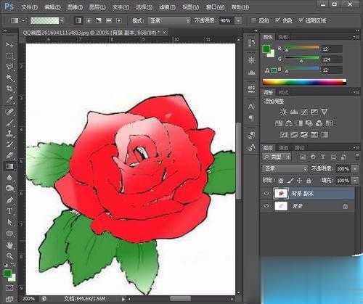
Task: Click the gradient preview bar in options bar
Action: pos(45,21)
